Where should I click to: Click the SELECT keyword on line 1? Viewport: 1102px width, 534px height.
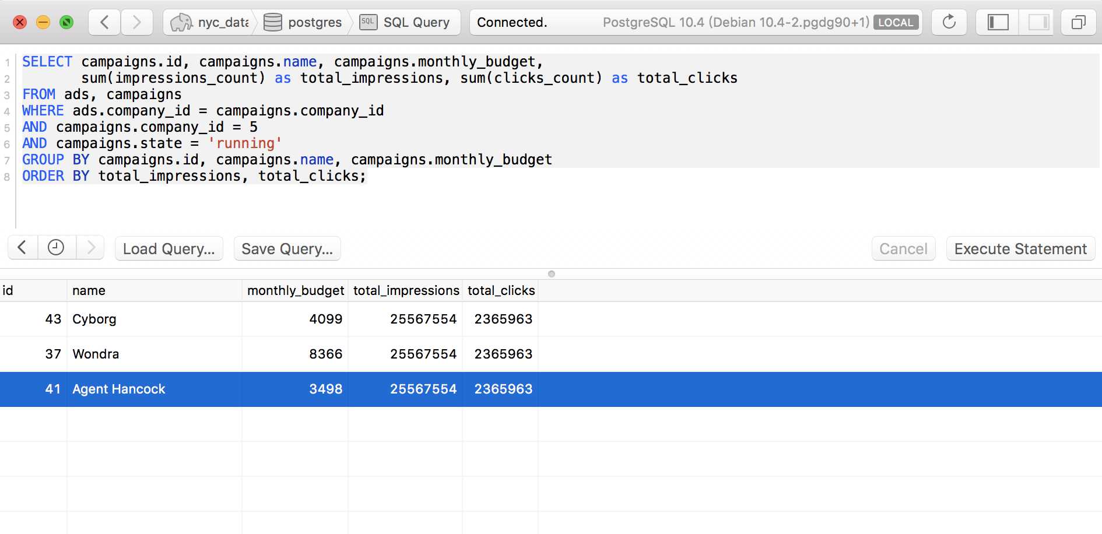[47, 62]
